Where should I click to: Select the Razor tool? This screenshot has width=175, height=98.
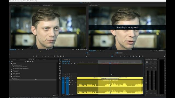(60, 70)
